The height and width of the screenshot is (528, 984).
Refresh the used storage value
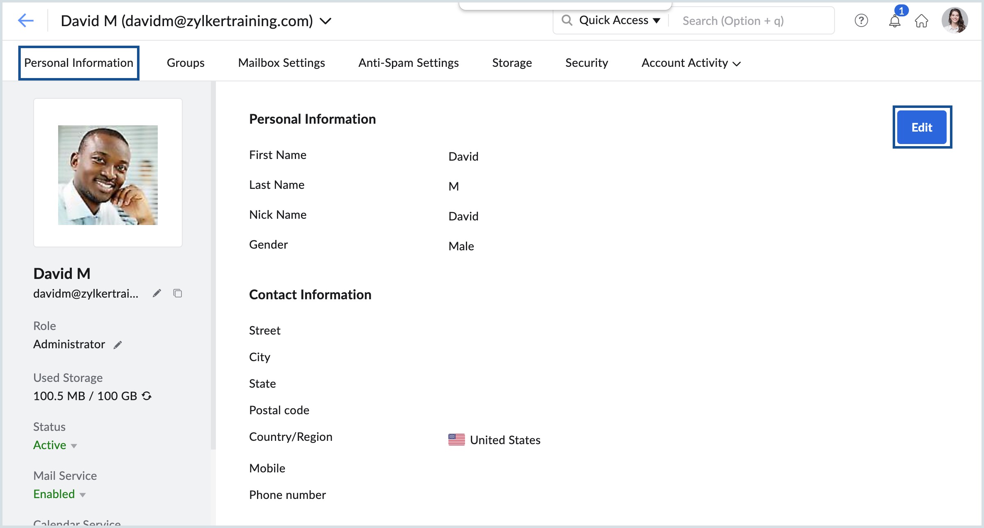click(x=147, y=396)
